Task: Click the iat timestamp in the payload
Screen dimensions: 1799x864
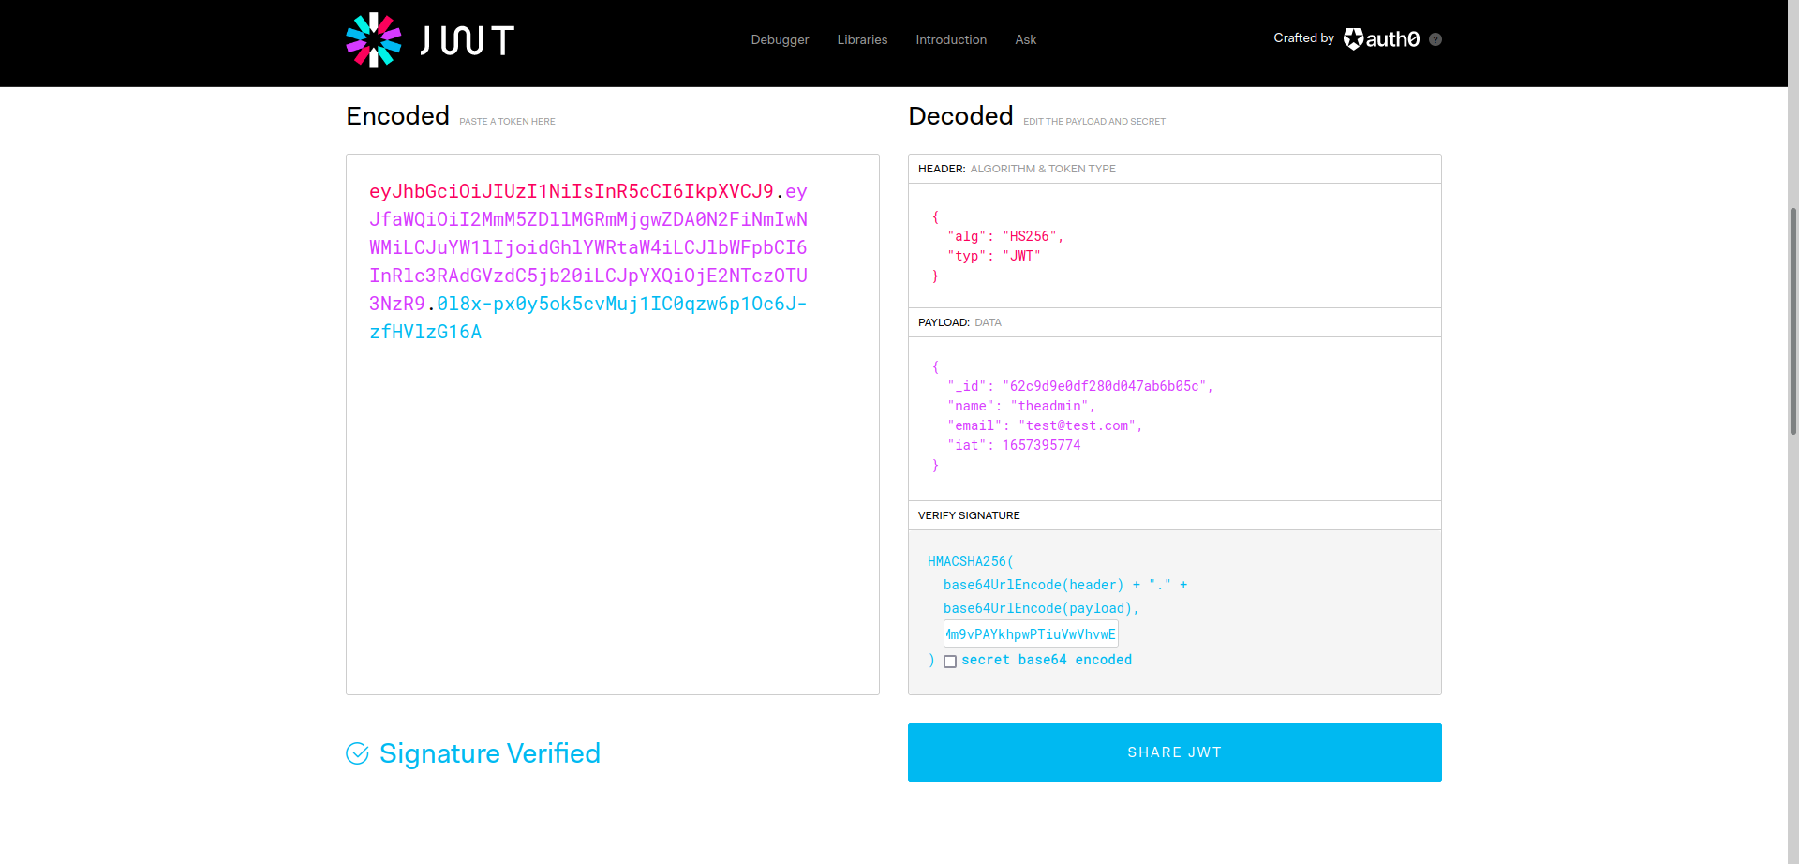Action: coord(1041,445)
